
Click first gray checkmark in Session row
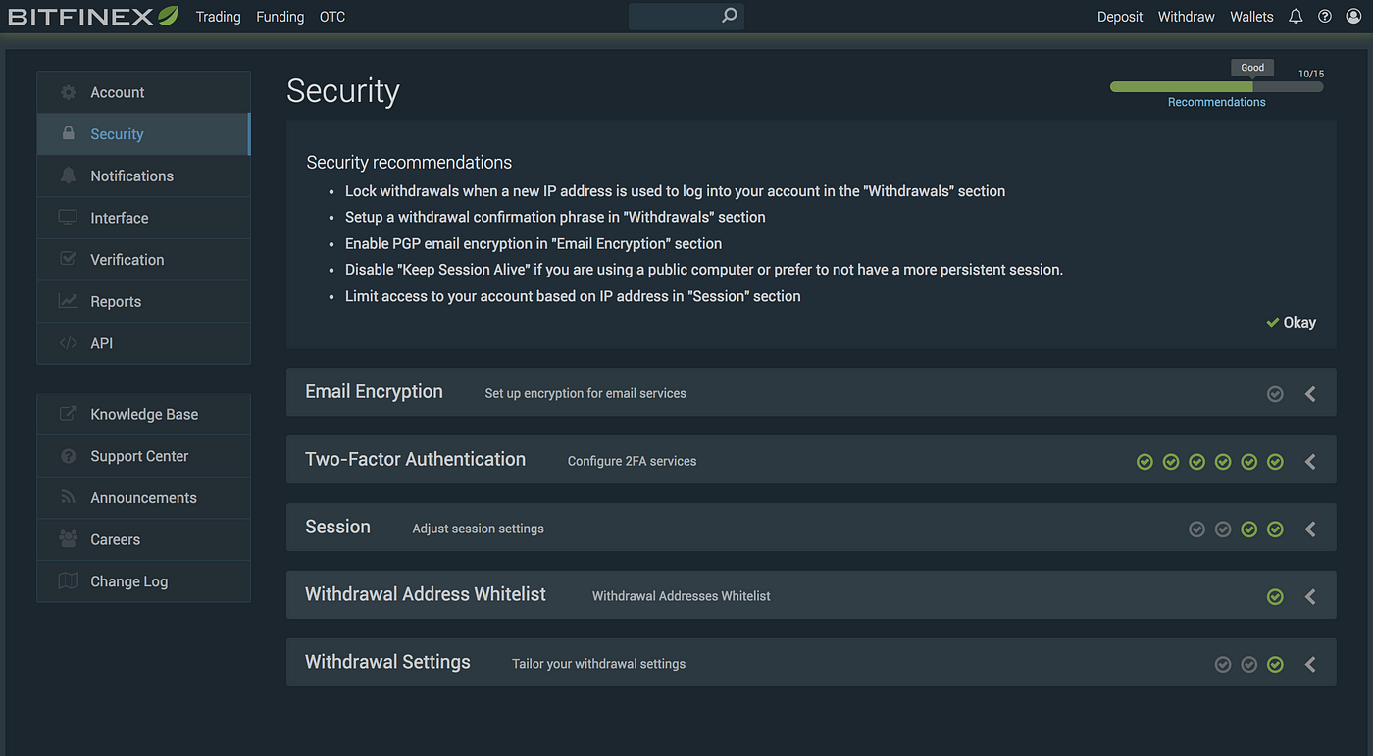click(x=1196, y=529)
